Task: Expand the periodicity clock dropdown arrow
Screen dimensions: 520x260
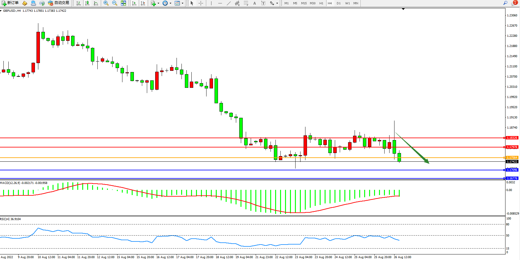Action: [170, 3]
